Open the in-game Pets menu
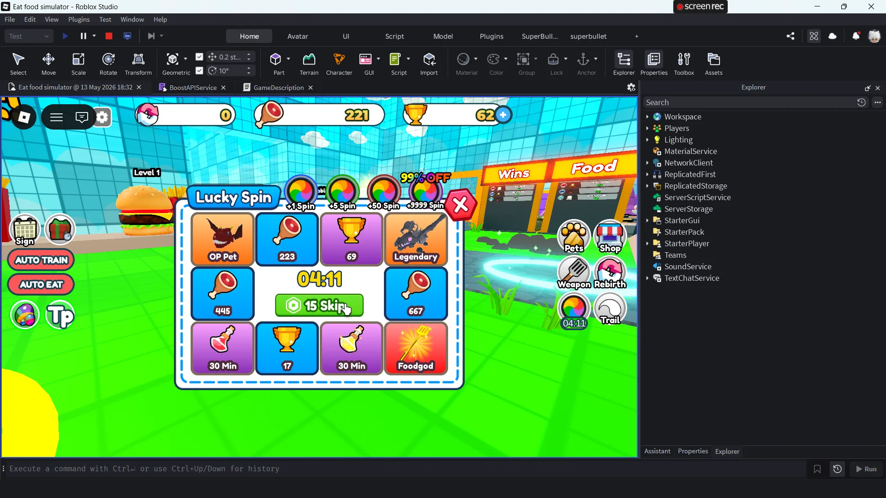Viewport: 886px width, 498px height. (574, 237)
